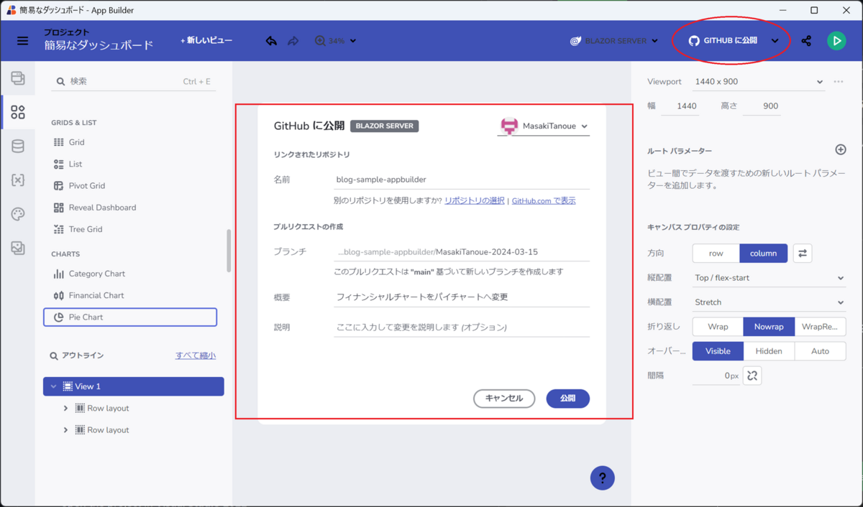Click the 公開 publish button

click(568, 398)
